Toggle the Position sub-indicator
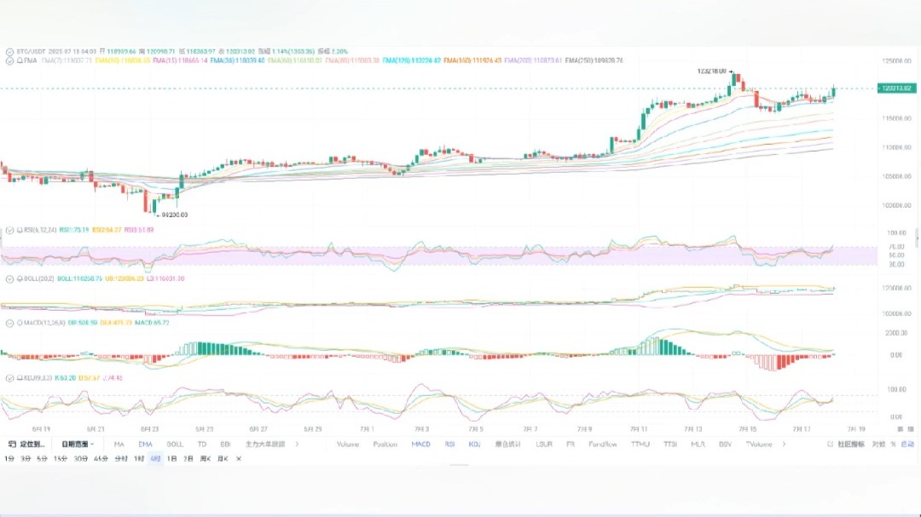This screenshot has width=921, height=517. (x=385, y=445)
